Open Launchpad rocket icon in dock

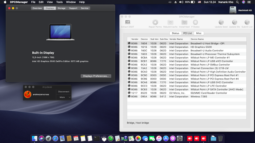pos(48,138)
